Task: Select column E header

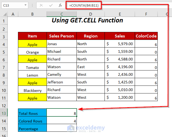Action: [x=120, y=14]
